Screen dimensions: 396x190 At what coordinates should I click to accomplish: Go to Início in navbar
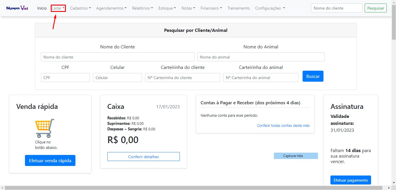click(x=42, y=8)
